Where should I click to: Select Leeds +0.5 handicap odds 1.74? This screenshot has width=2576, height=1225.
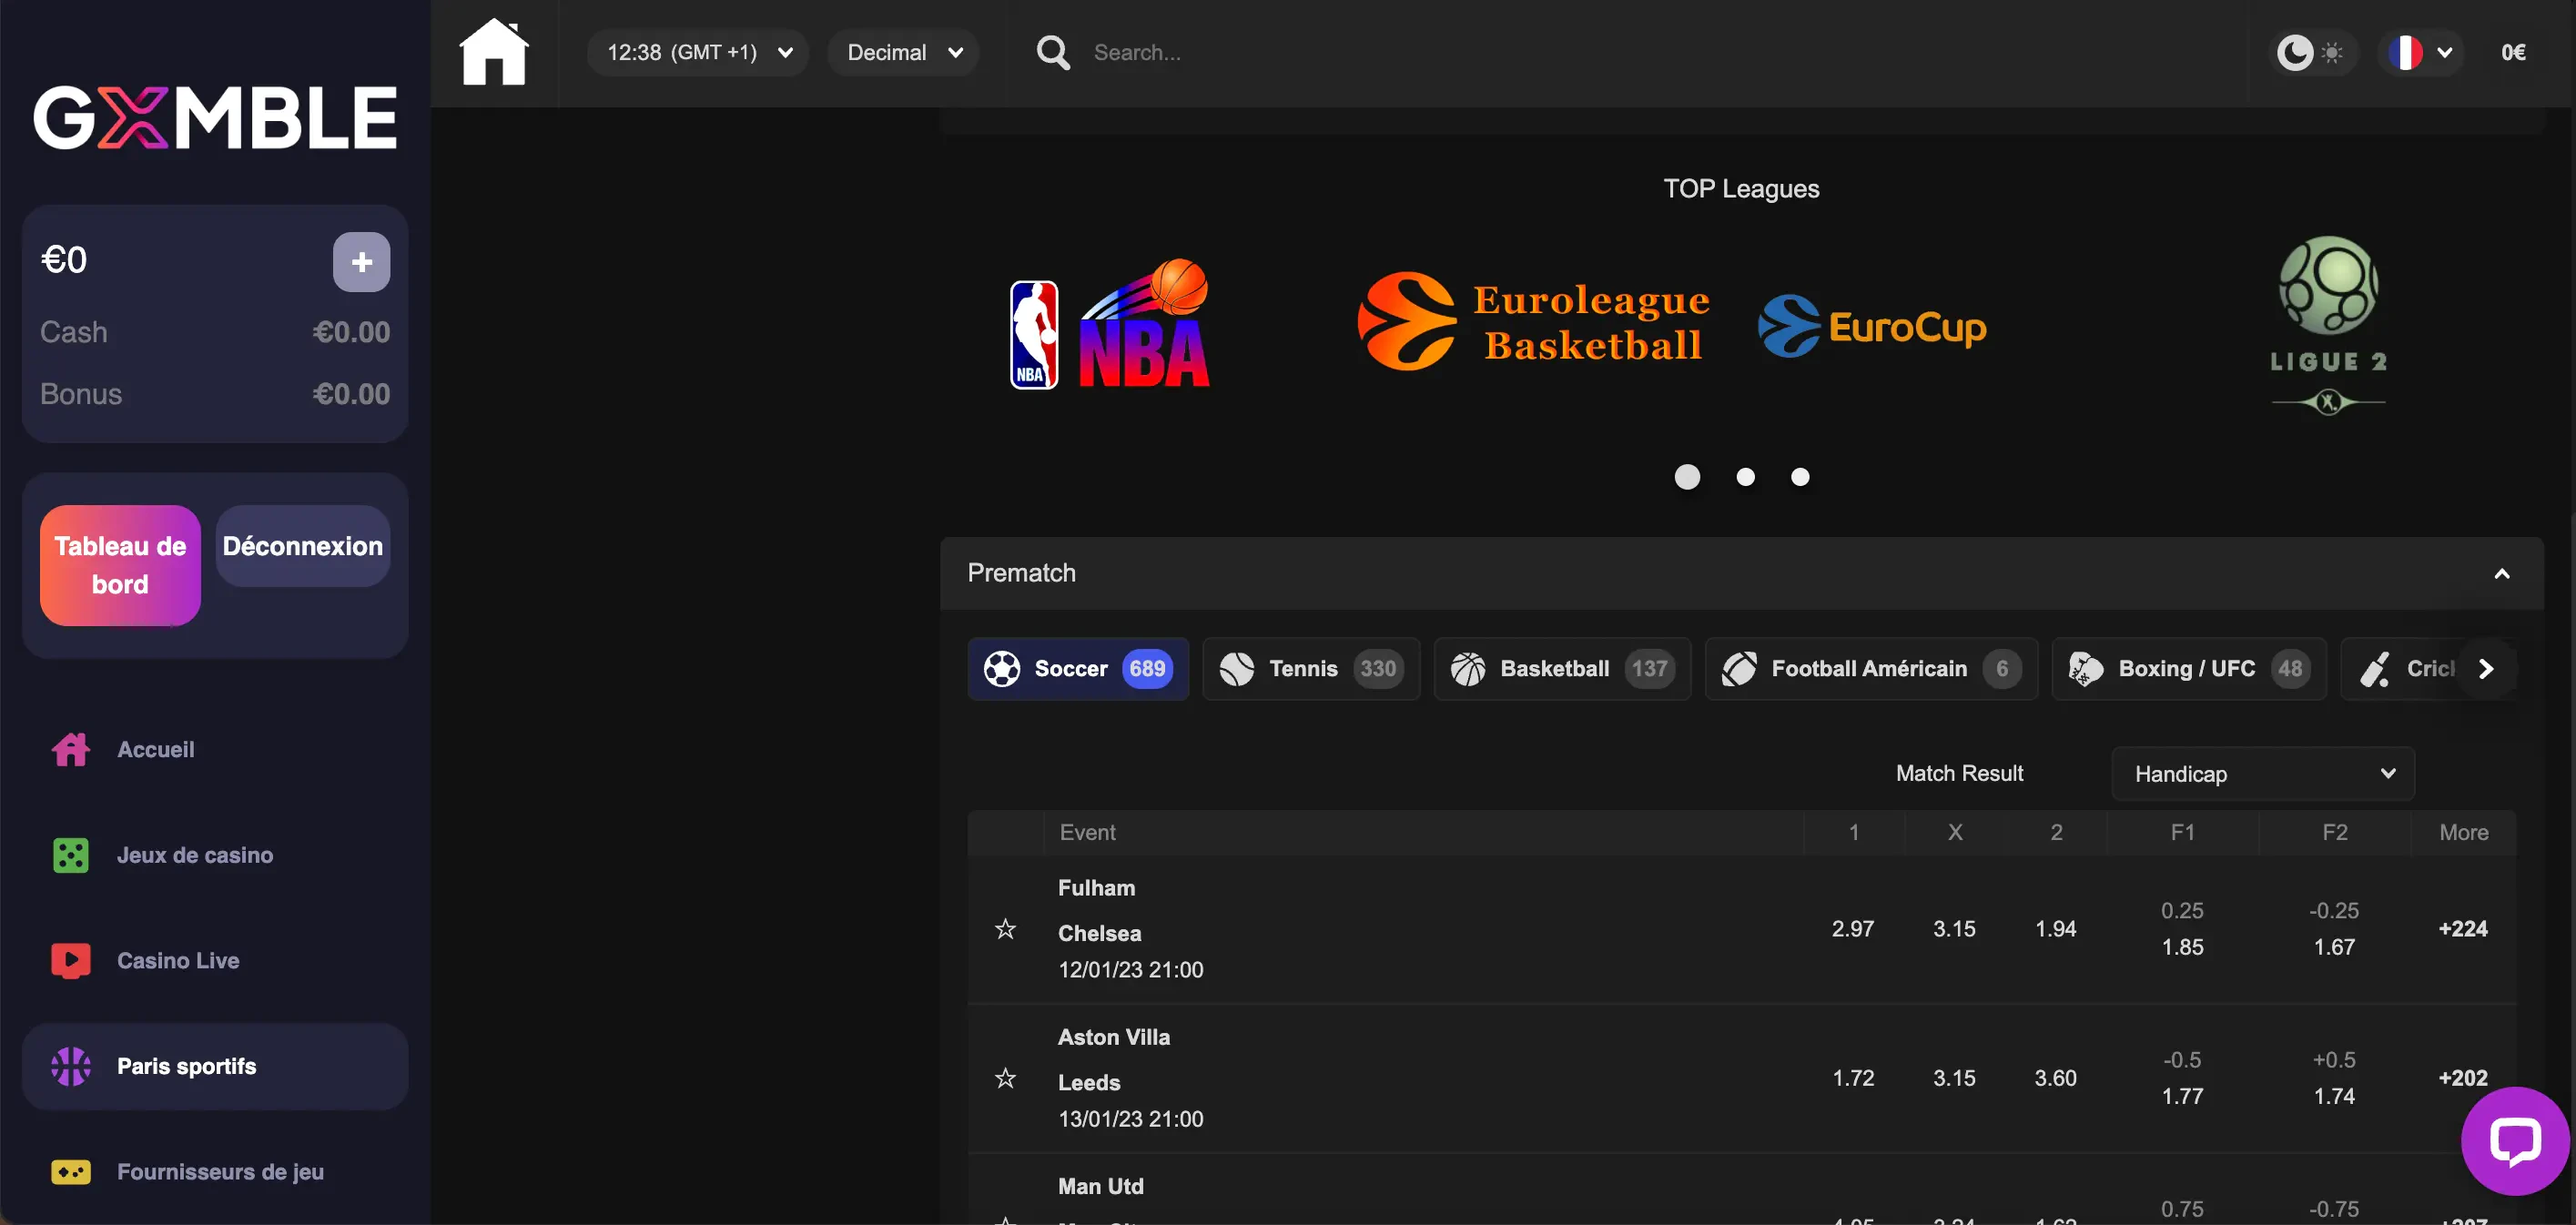coord(2334,1077)
